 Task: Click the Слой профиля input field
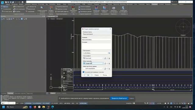coord(95,53)
